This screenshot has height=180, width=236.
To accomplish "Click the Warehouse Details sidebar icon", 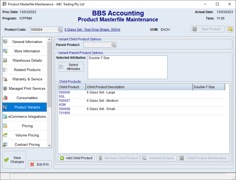I will pyautogui.click(x=5, y=60).
